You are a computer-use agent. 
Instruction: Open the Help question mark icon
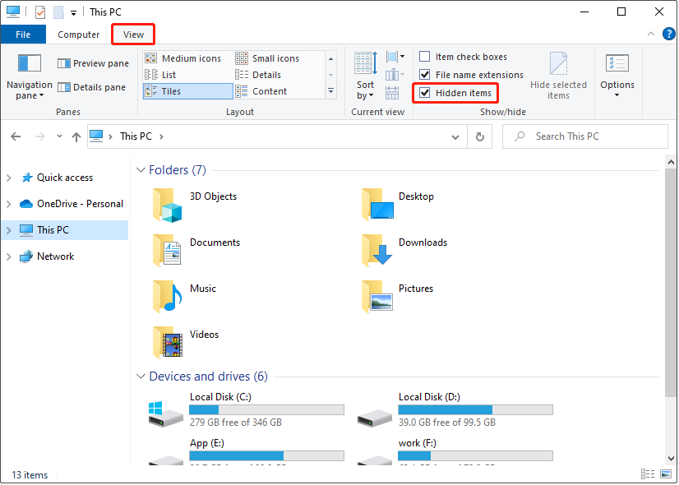pyautogui.click(x=668, y=34)
